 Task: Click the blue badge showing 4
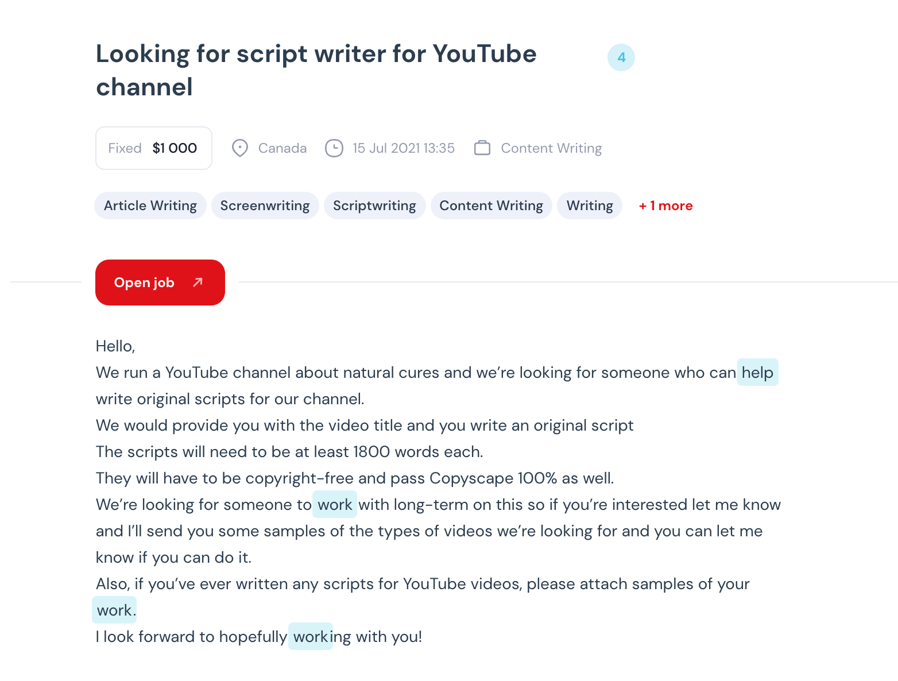(x=621, y=57)
